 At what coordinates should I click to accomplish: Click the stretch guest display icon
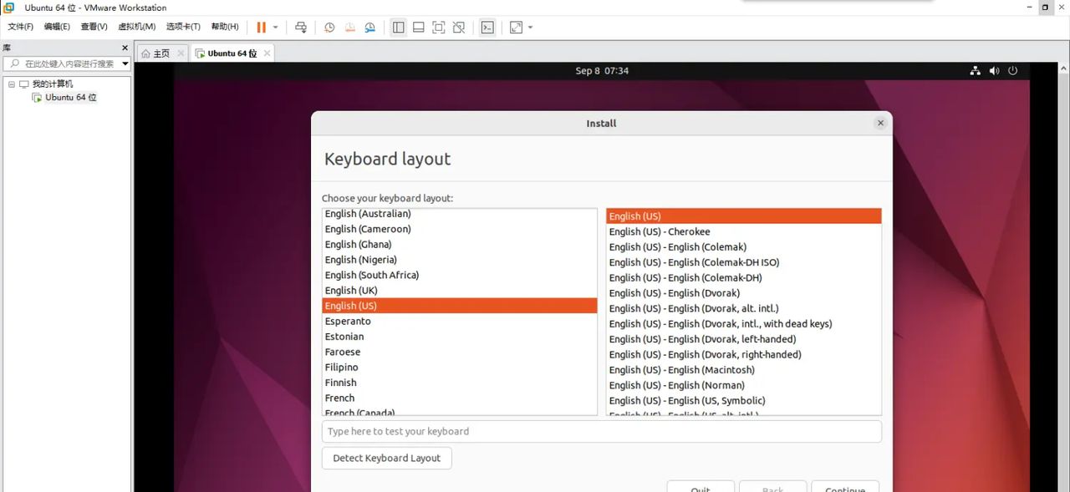516,28
